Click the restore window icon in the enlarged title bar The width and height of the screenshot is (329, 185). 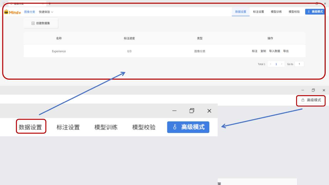[191, 111]
